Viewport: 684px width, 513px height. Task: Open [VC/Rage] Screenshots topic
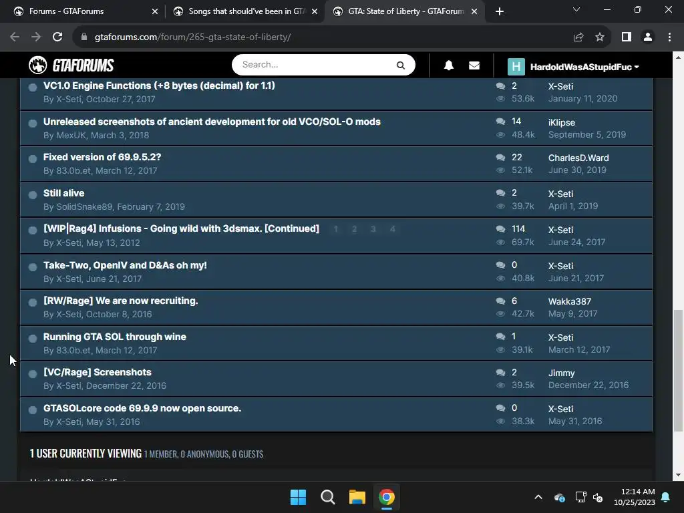tap(98, 372)
